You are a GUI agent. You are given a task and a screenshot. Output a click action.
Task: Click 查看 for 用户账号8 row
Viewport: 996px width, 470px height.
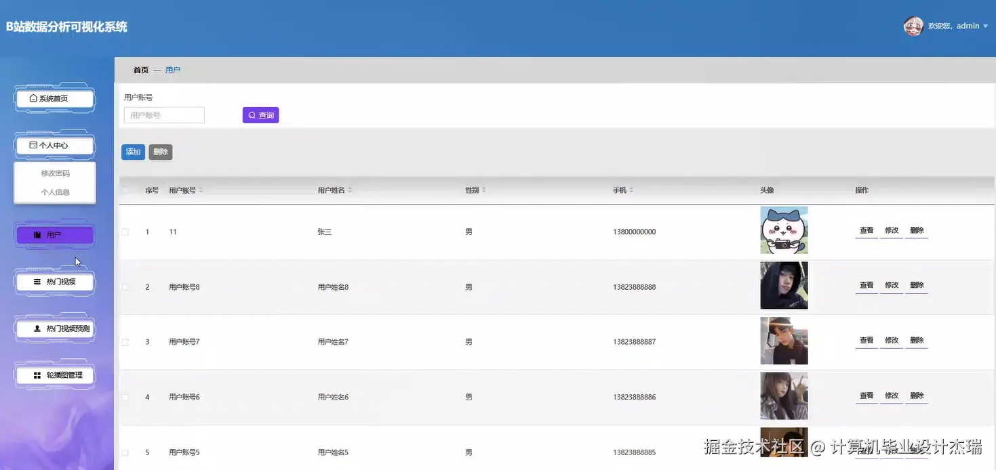(x=866, y=285)
